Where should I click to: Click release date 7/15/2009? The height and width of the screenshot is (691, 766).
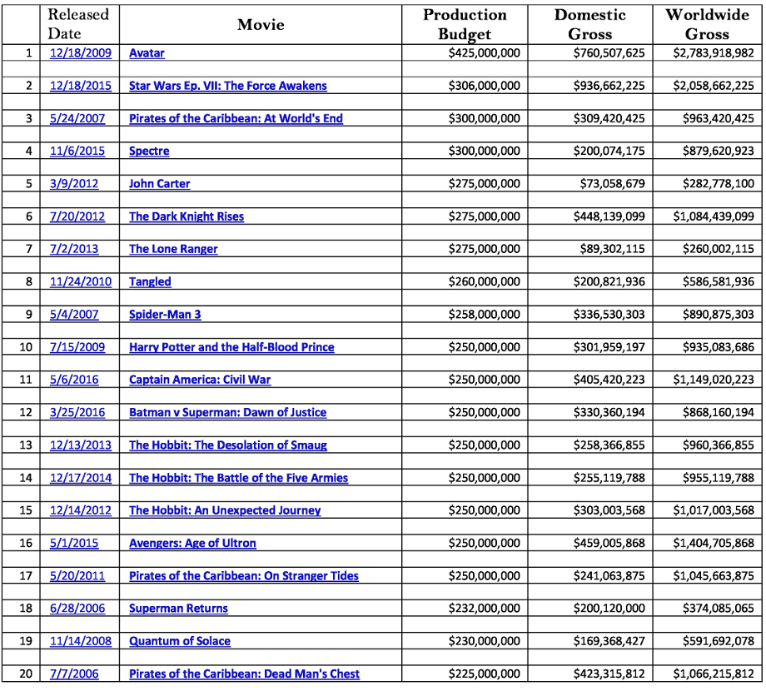pos(77,346)
